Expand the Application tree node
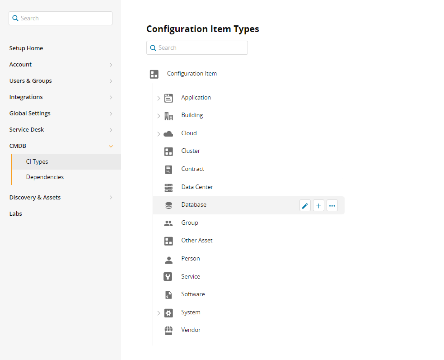 click(159, 98)
